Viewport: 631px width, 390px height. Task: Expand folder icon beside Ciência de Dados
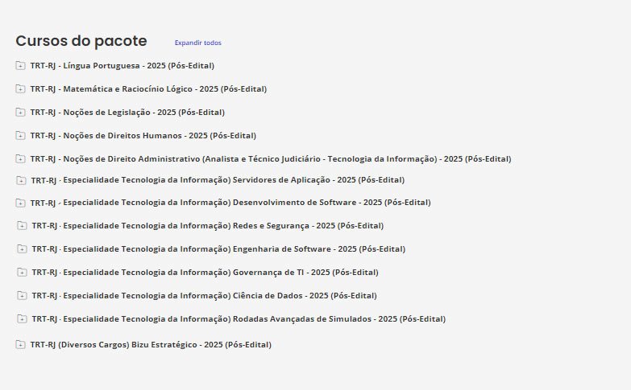[x=22, y=296]
